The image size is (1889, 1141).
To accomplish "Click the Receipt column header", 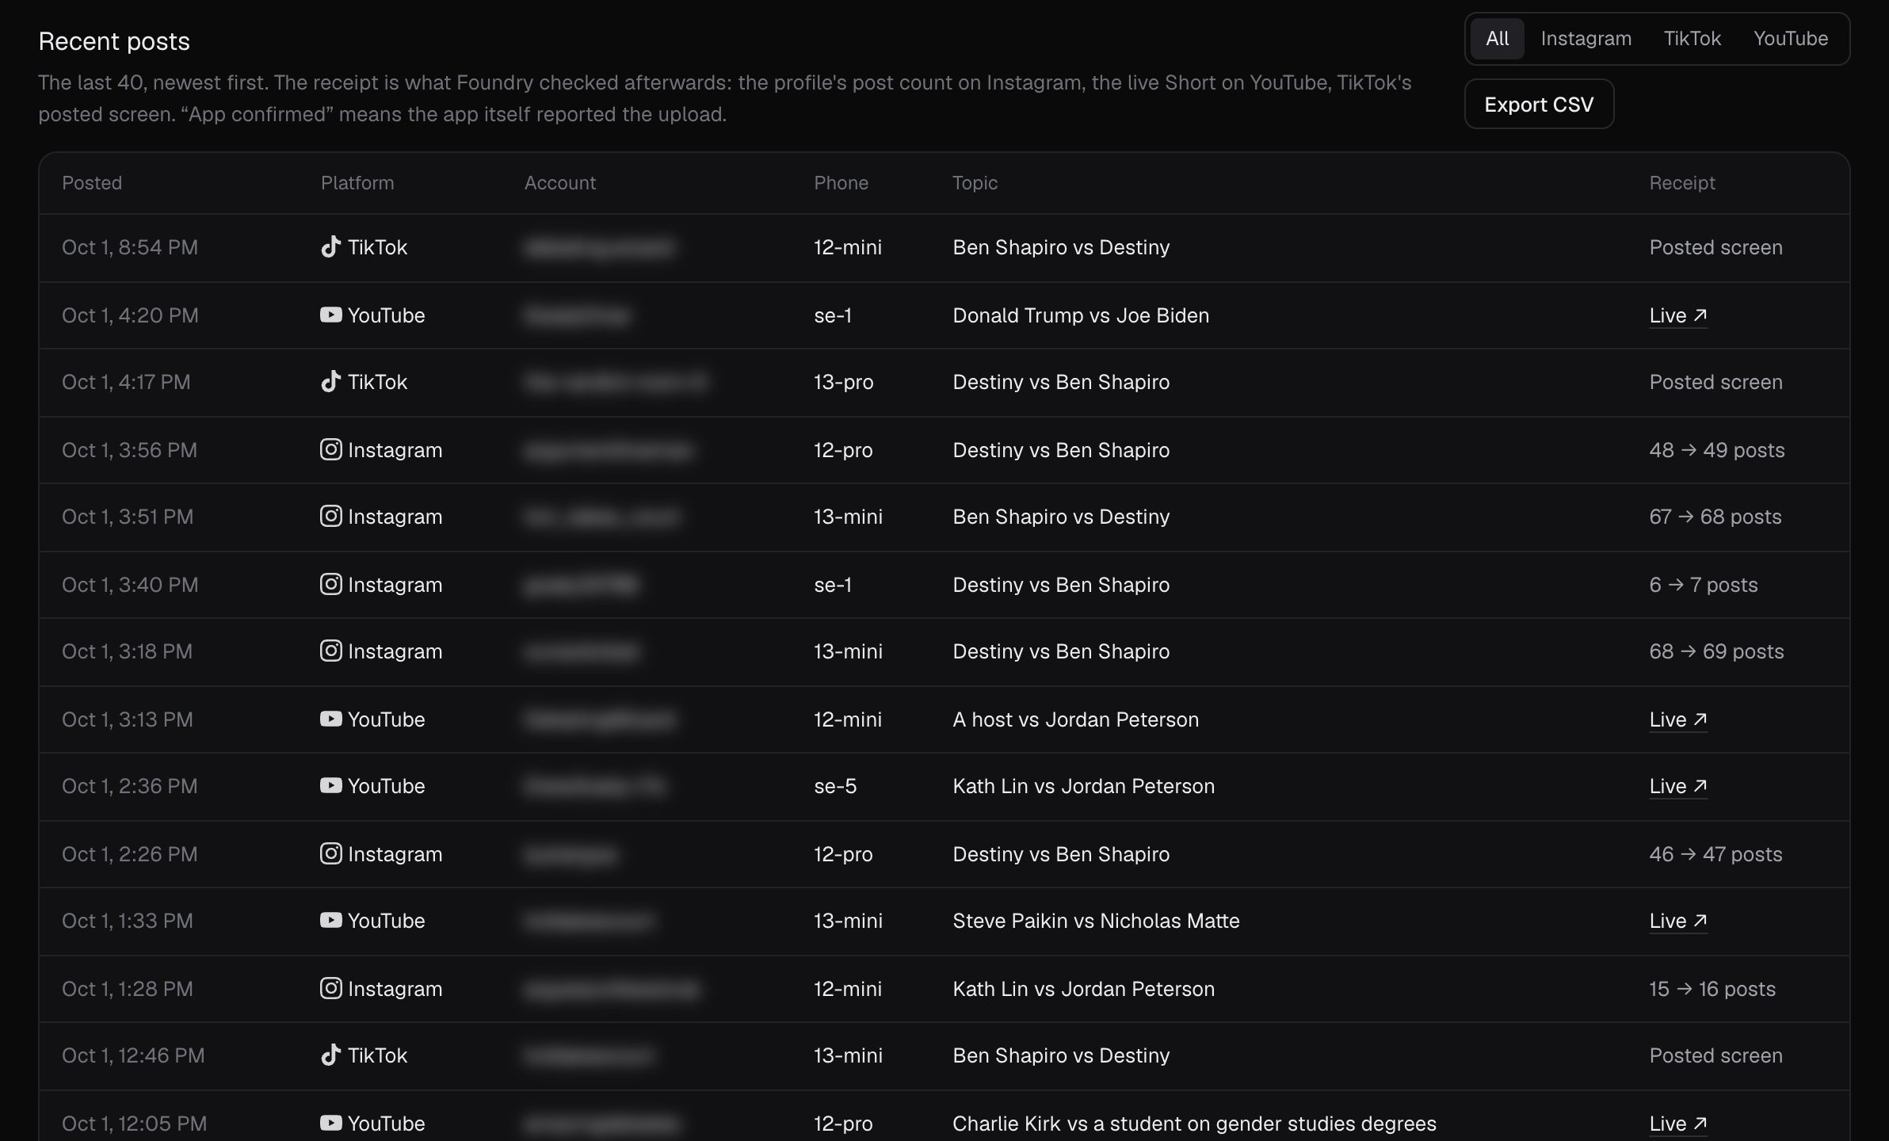I will pos(1681,183).
